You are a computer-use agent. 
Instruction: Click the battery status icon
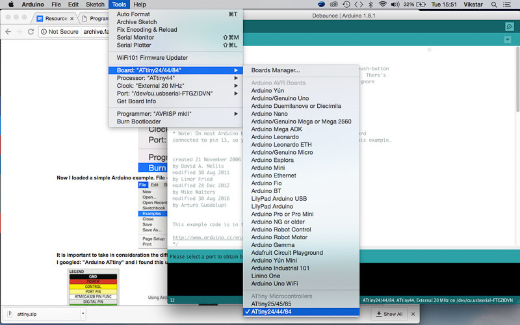(421, 5)
